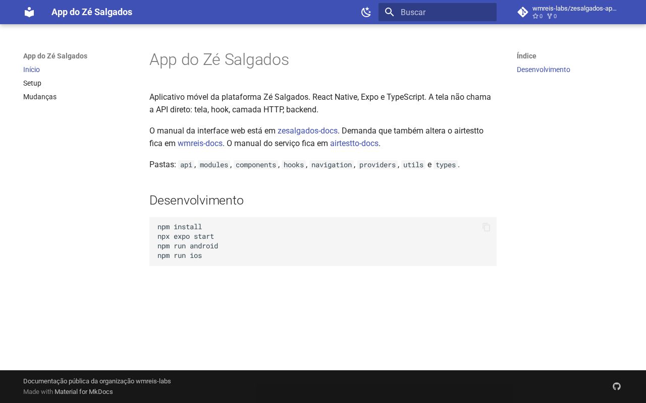646x403 pixels.
Task: Click the Desenvolvimento section heading
Action: (196, 200)
